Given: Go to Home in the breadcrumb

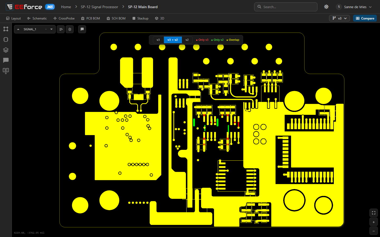Looking at the screenshot, I should coord(66,7).
